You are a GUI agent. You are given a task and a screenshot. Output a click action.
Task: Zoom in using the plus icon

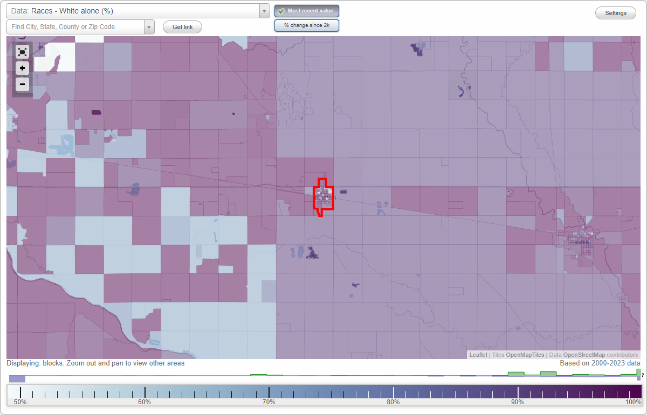tap(22, 68)
